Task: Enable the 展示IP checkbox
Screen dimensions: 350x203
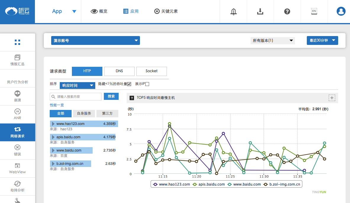Action: coord(147,84)
